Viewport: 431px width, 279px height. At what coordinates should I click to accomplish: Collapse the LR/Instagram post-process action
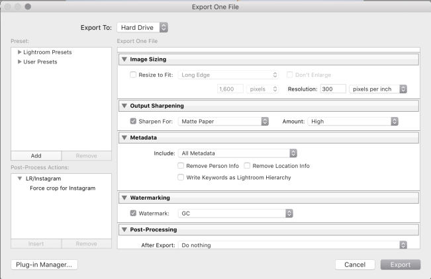(20, 179)
